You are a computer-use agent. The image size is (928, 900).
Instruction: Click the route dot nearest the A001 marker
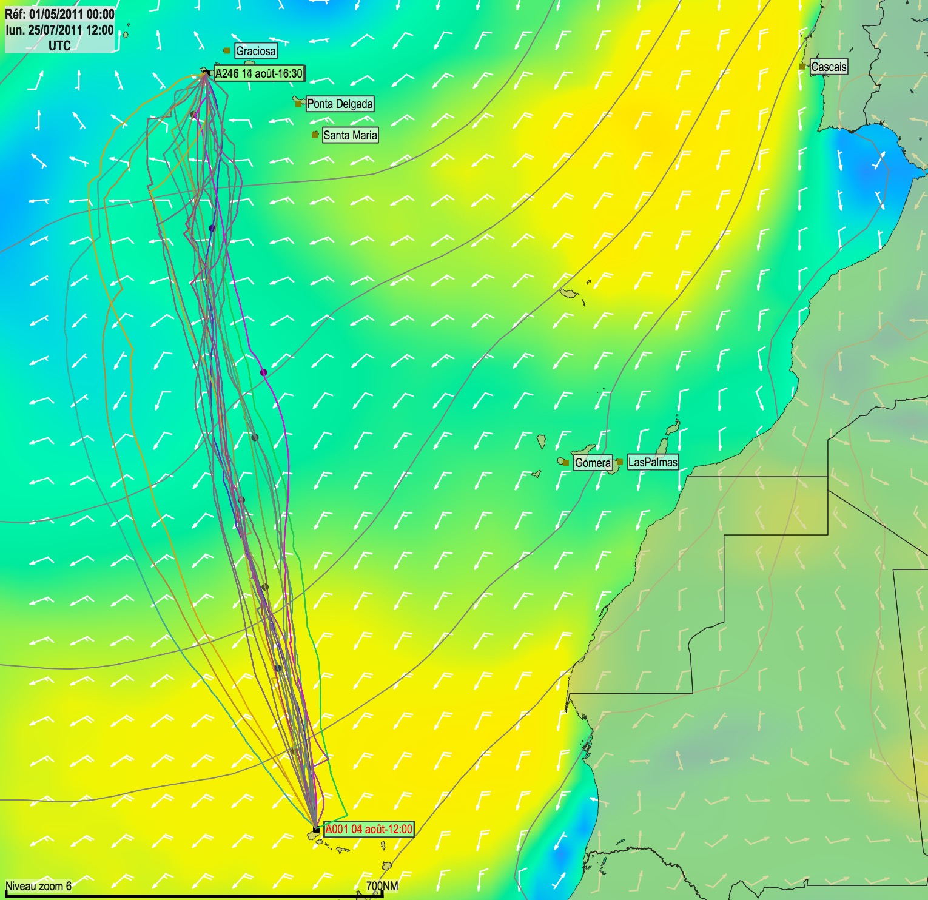(293, 751)
